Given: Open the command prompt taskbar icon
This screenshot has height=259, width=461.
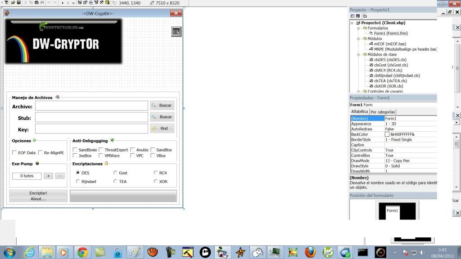Looking at the screenshot, I should pyautogui.click(x=362, y=252).
